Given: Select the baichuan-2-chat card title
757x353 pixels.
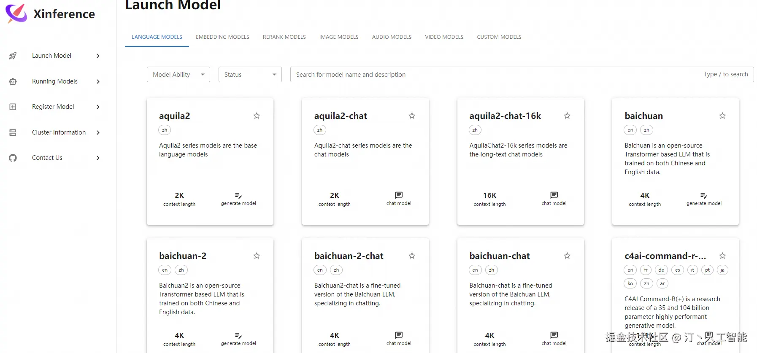Looking at the screenshot, I should pos(349,256).
